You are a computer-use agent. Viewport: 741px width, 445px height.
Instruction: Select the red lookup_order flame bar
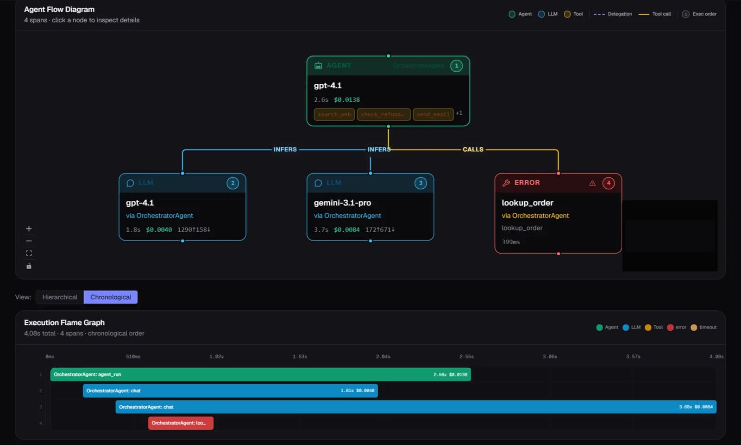coord(181,423)
